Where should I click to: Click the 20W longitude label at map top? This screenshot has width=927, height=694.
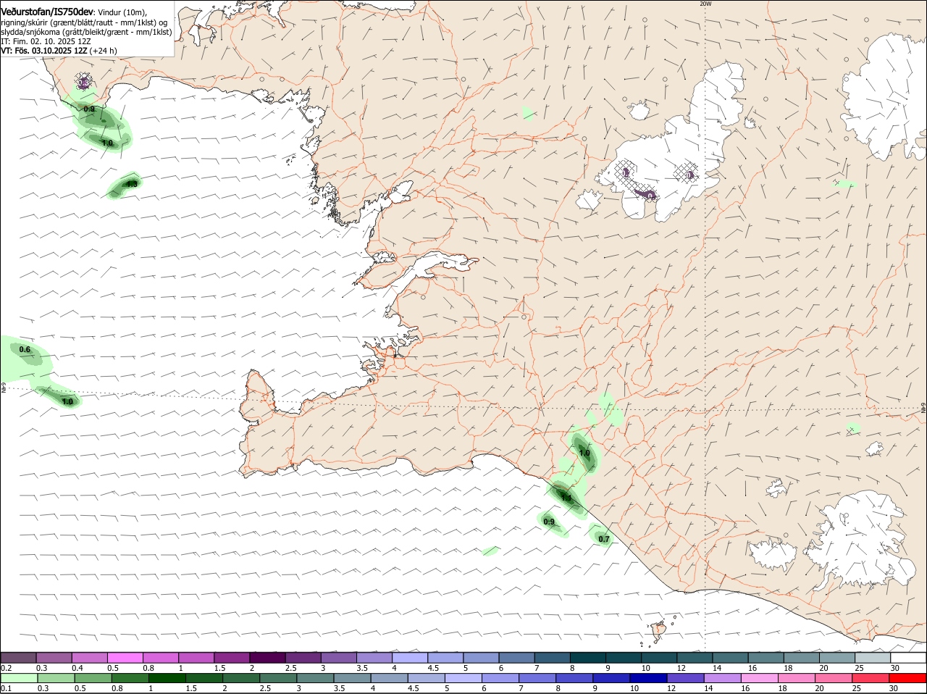pyautogui.click(x=705, y=4)
